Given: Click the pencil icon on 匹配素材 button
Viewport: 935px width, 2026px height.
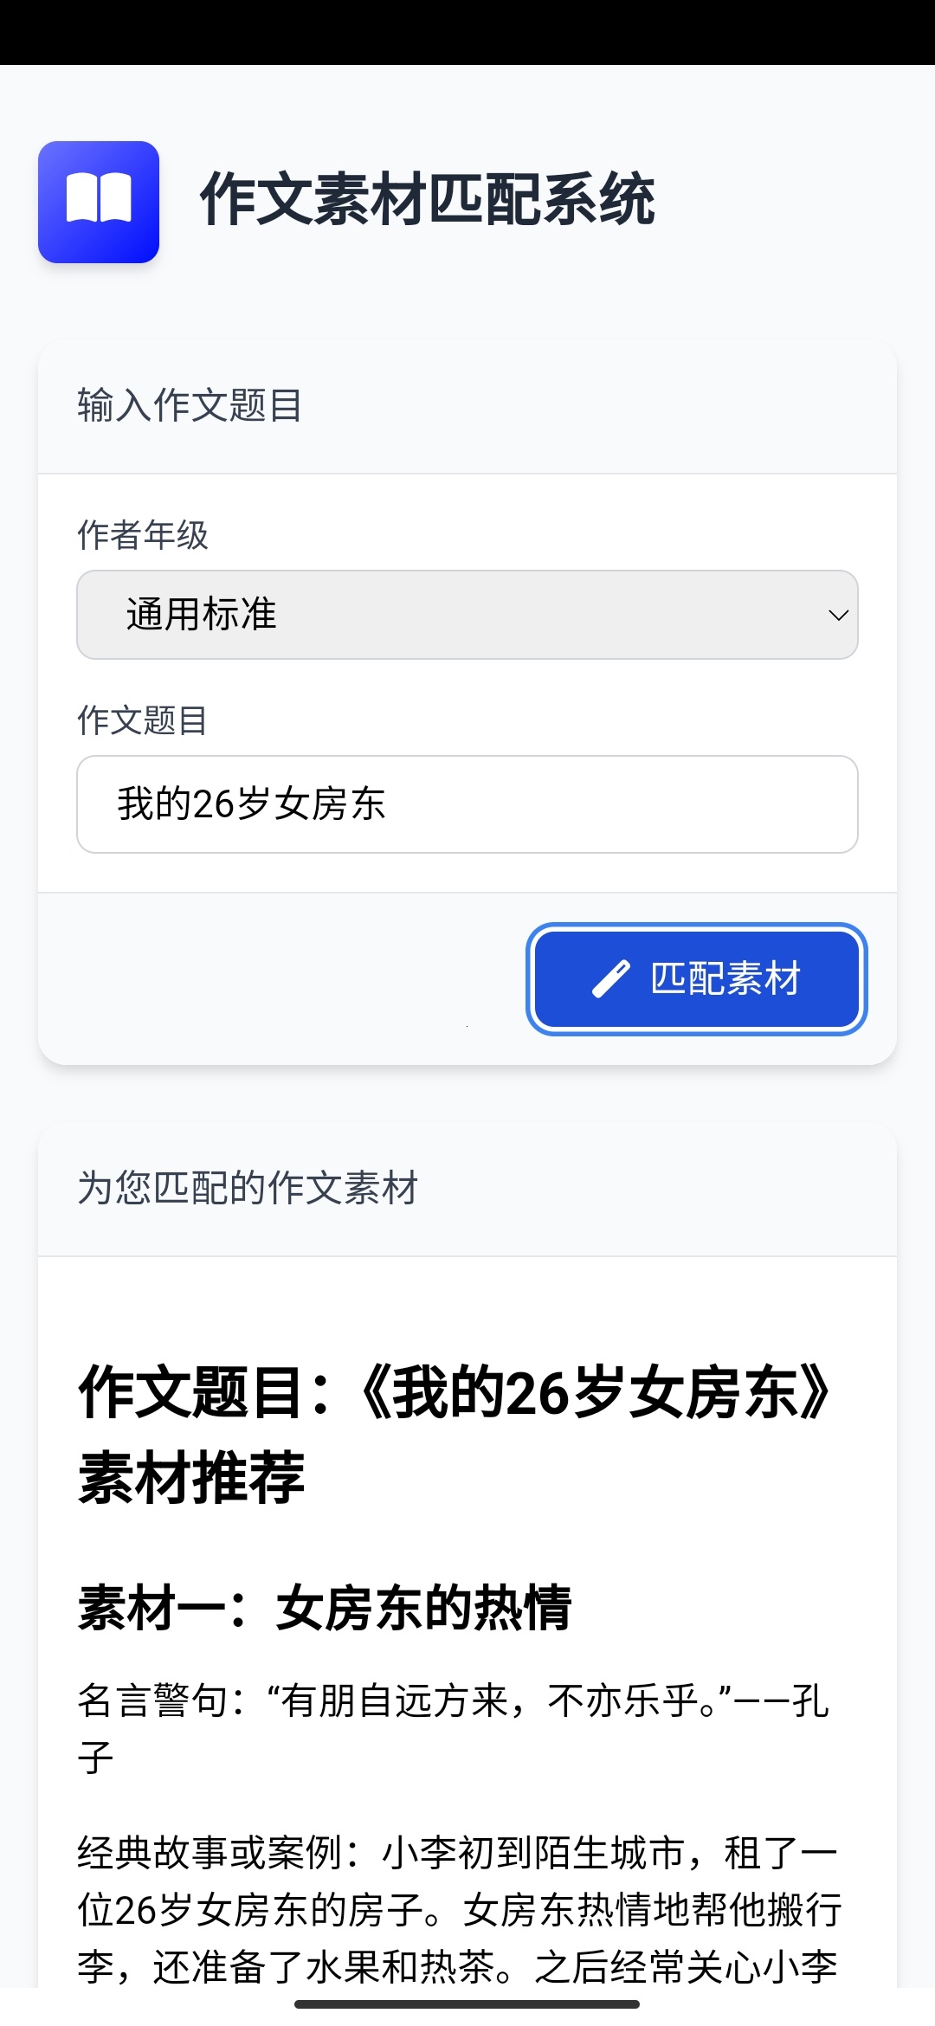Looking at the screenshot, I should [610, 979].
